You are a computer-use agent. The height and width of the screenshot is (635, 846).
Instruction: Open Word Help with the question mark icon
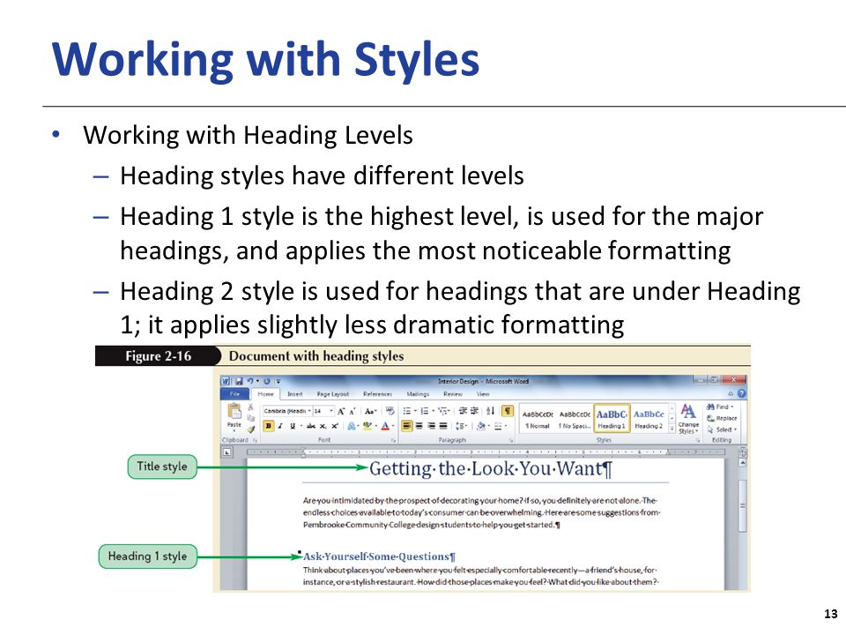[742, 393]
